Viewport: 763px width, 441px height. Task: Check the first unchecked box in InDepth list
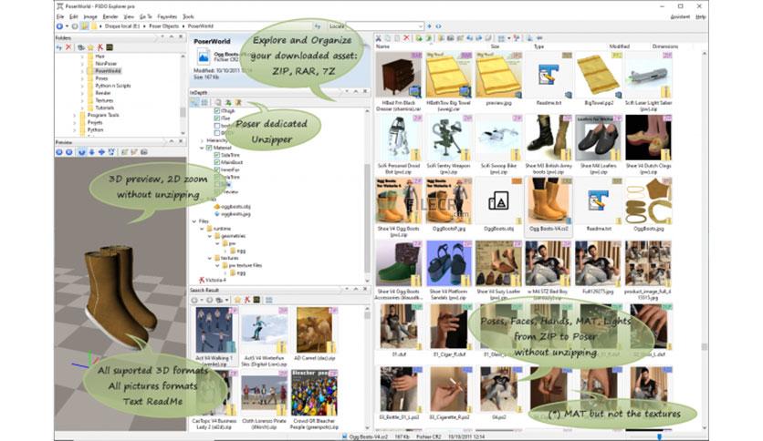(217, 126)
